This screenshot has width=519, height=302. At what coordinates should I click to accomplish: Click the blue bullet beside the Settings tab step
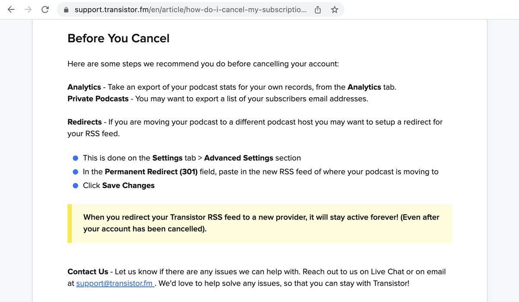75,158
